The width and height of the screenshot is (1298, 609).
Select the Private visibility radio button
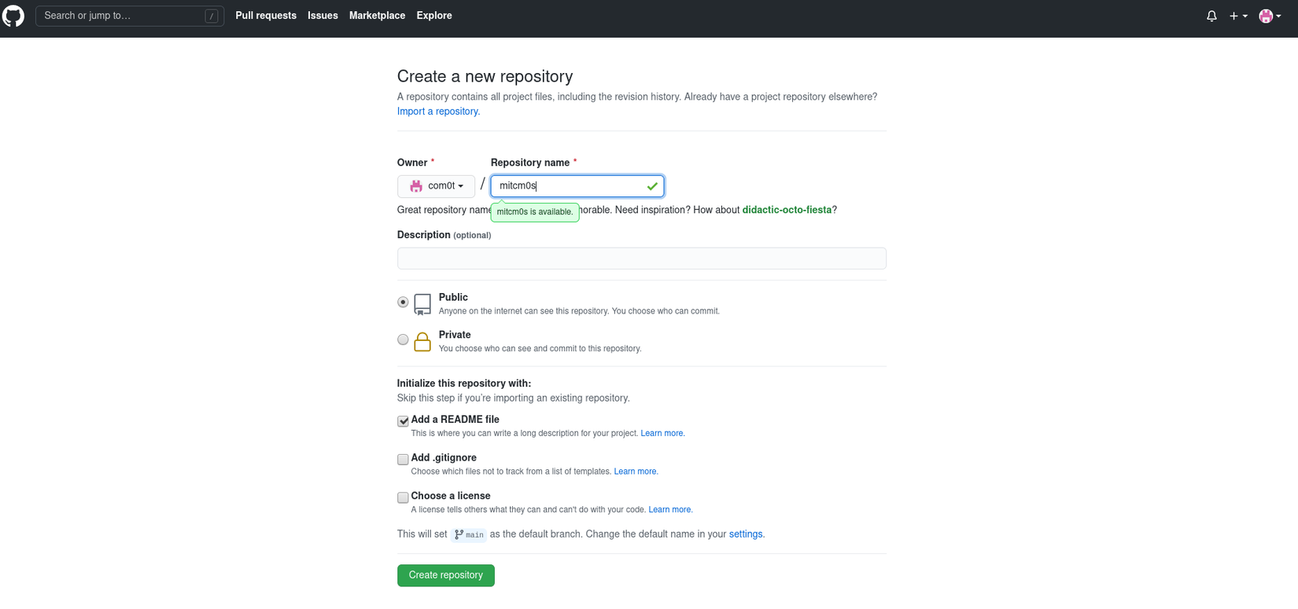point(403,339)
